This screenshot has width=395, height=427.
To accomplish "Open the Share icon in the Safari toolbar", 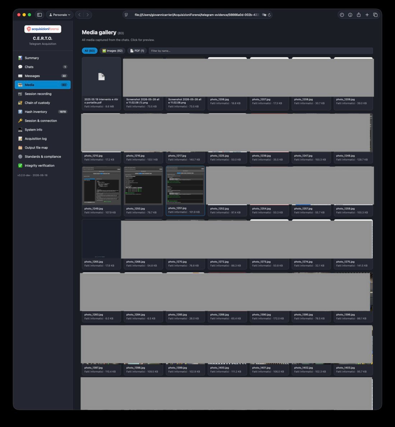I will (359, 15).
